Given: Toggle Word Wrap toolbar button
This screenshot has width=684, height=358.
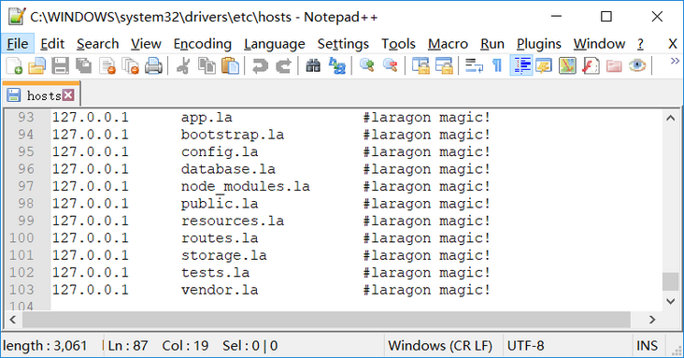Looking at the screenshot, I should [x=474, y=66].
